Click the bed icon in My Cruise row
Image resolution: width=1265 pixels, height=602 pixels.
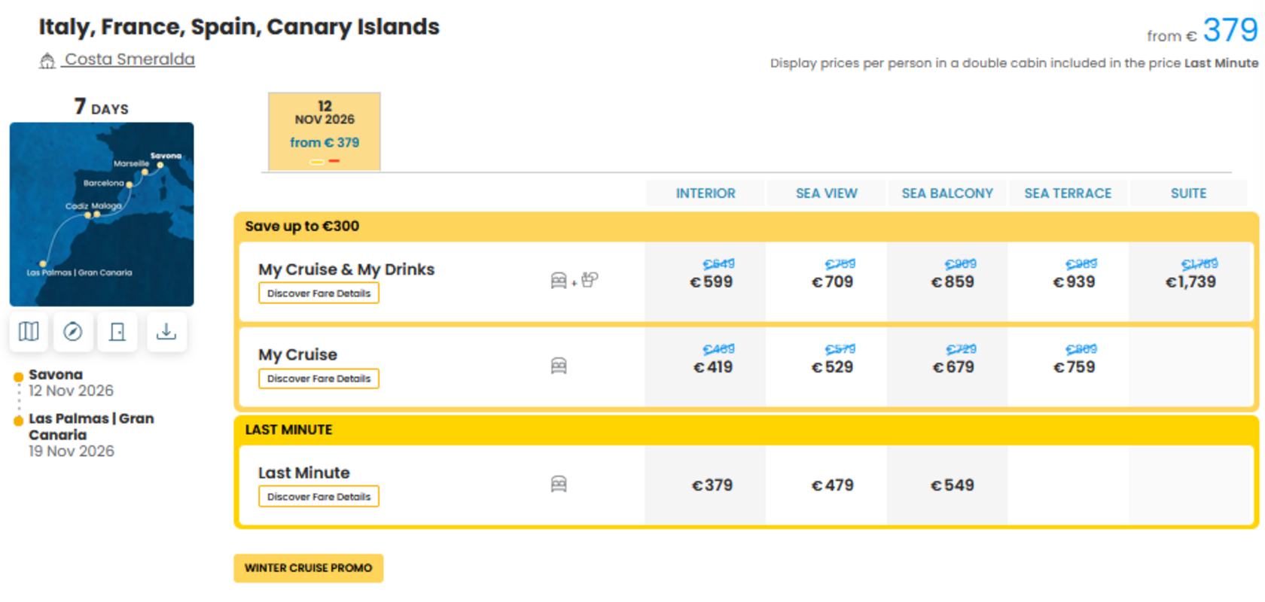(559, 366)
